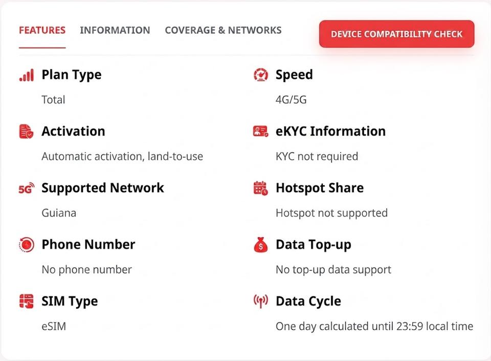
Task: Open the Coverage & Networks tab
Action: click(224, 30)
